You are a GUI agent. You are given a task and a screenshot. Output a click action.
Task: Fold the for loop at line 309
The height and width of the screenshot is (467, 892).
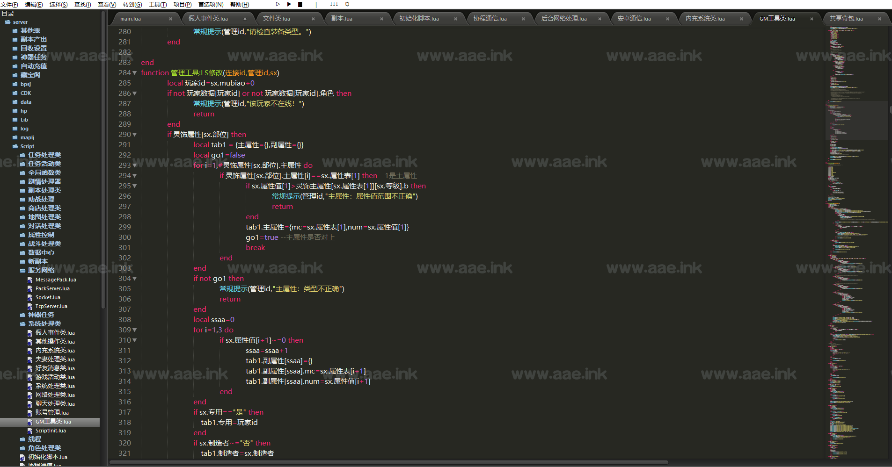(x=135, y=330)
